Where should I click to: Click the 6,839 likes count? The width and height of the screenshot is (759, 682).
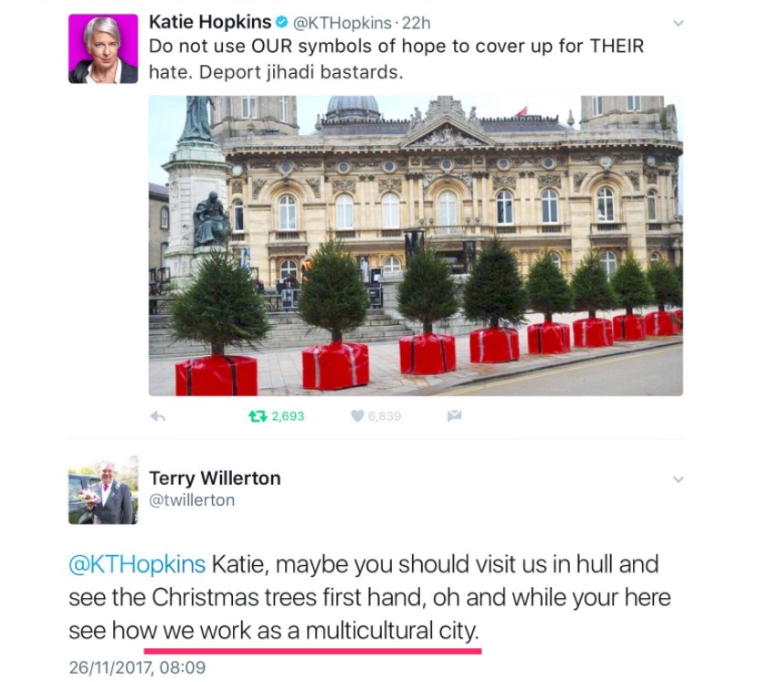pyautogui.click(x=385, y=416)
